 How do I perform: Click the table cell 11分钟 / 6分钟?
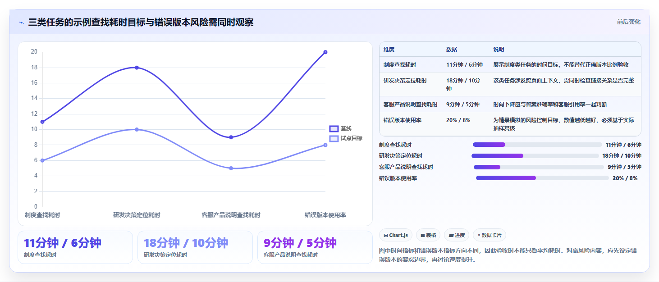tap(464, 65)
